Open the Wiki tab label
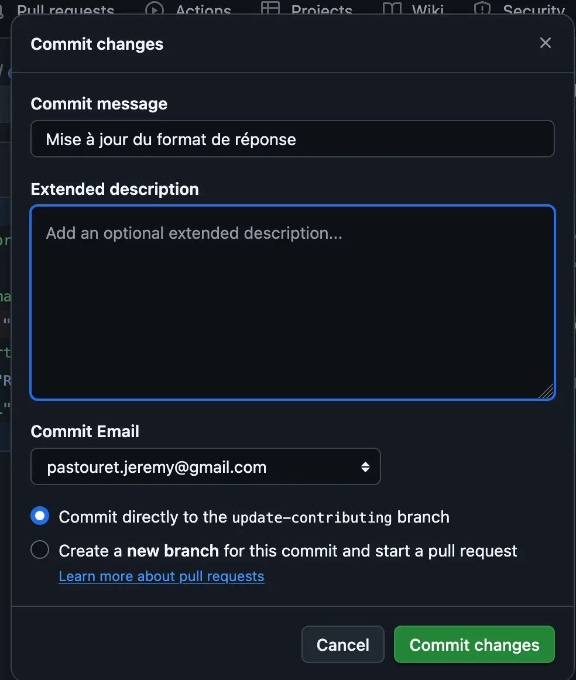 427,10
